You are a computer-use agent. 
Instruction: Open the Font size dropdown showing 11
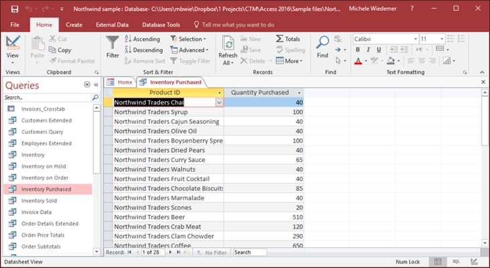click(442, 39)
